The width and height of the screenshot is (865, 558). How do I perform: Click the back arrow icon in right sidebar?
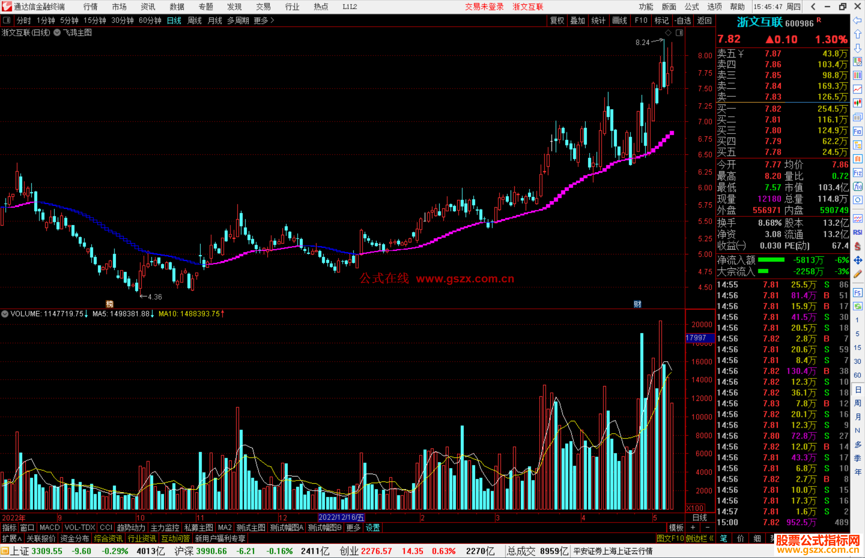(x=857, y=20)
